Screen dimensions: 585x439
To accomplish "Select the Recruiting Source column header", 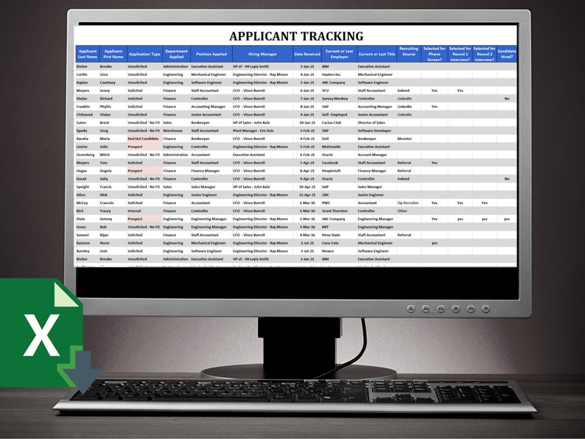I will [409, 54].
